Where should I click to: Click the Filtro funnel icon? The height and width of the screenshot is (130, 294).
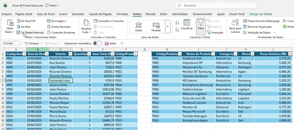tap(201, 23)
